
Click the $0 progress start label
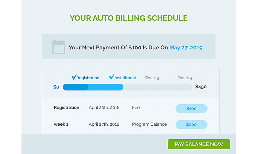point(56,87)
